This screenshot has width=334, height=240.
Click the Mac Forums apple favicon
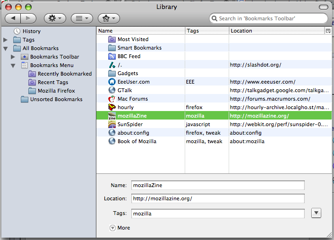point(112,99)
